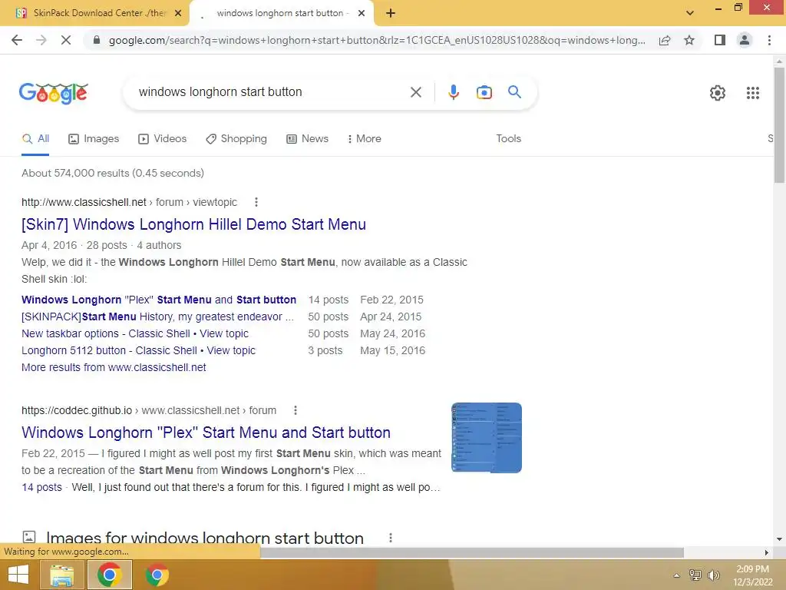Open the search Tools options
The image size is (786, 590).
click(508, 139)
